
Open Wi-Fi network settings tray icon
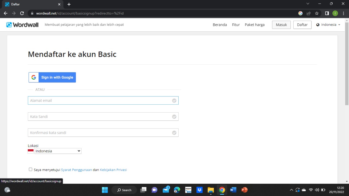tap(311, 190)
